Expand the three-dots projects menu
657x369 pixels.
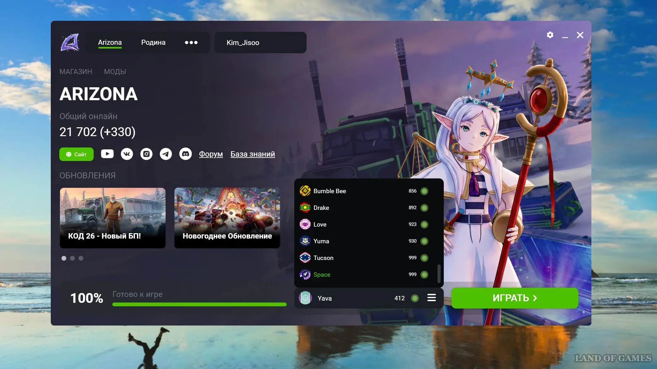pyautogui.click(x=191, y=43)
